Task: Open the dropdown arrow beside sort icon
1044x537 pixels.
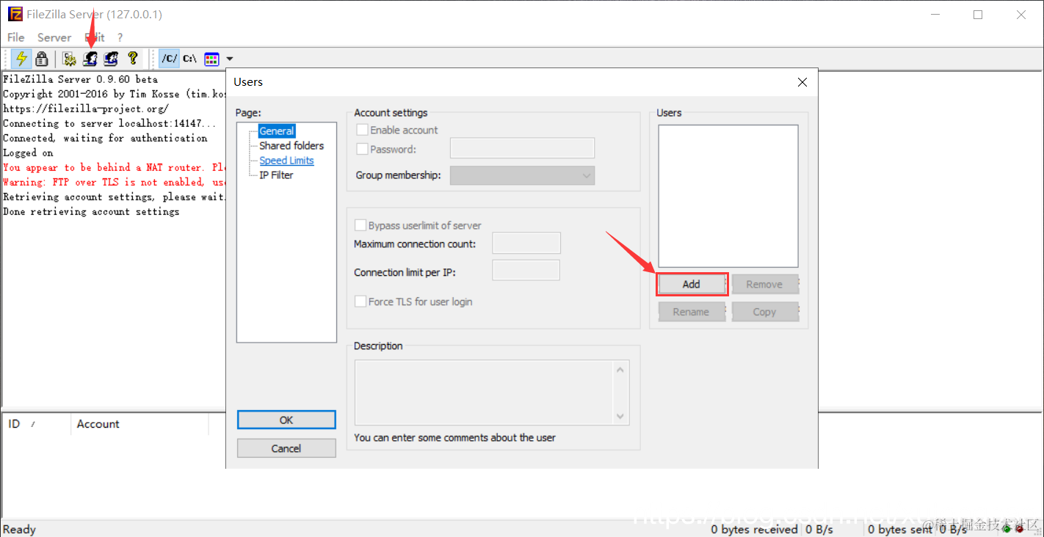Action: click(x=229, y=59)
